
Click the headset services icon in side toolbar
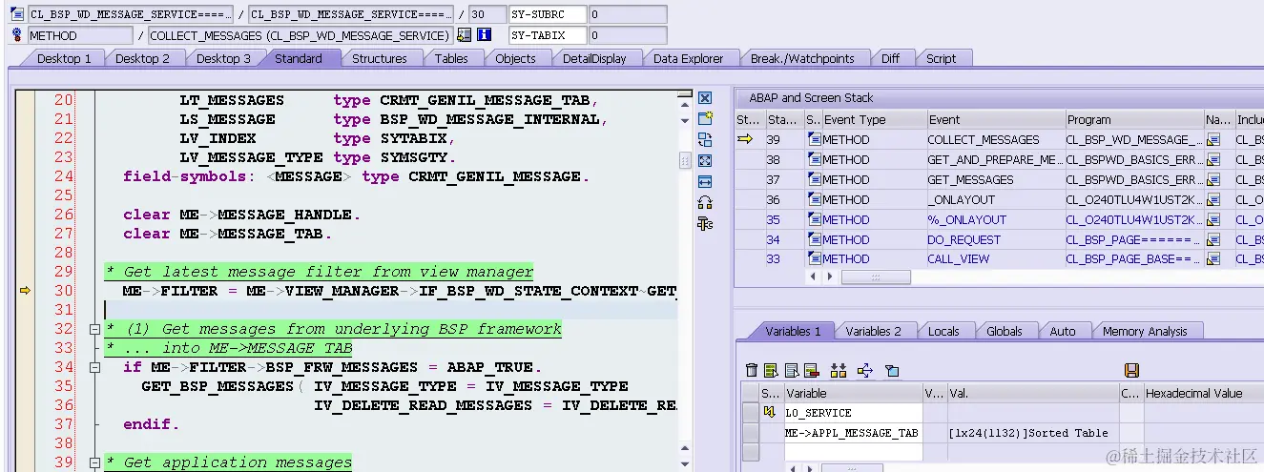[x=705, y=202]
